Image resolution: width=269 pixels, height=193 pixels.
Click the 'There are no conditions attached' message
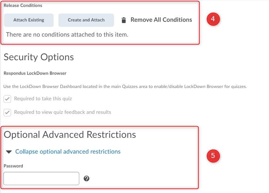coord(67,34)
